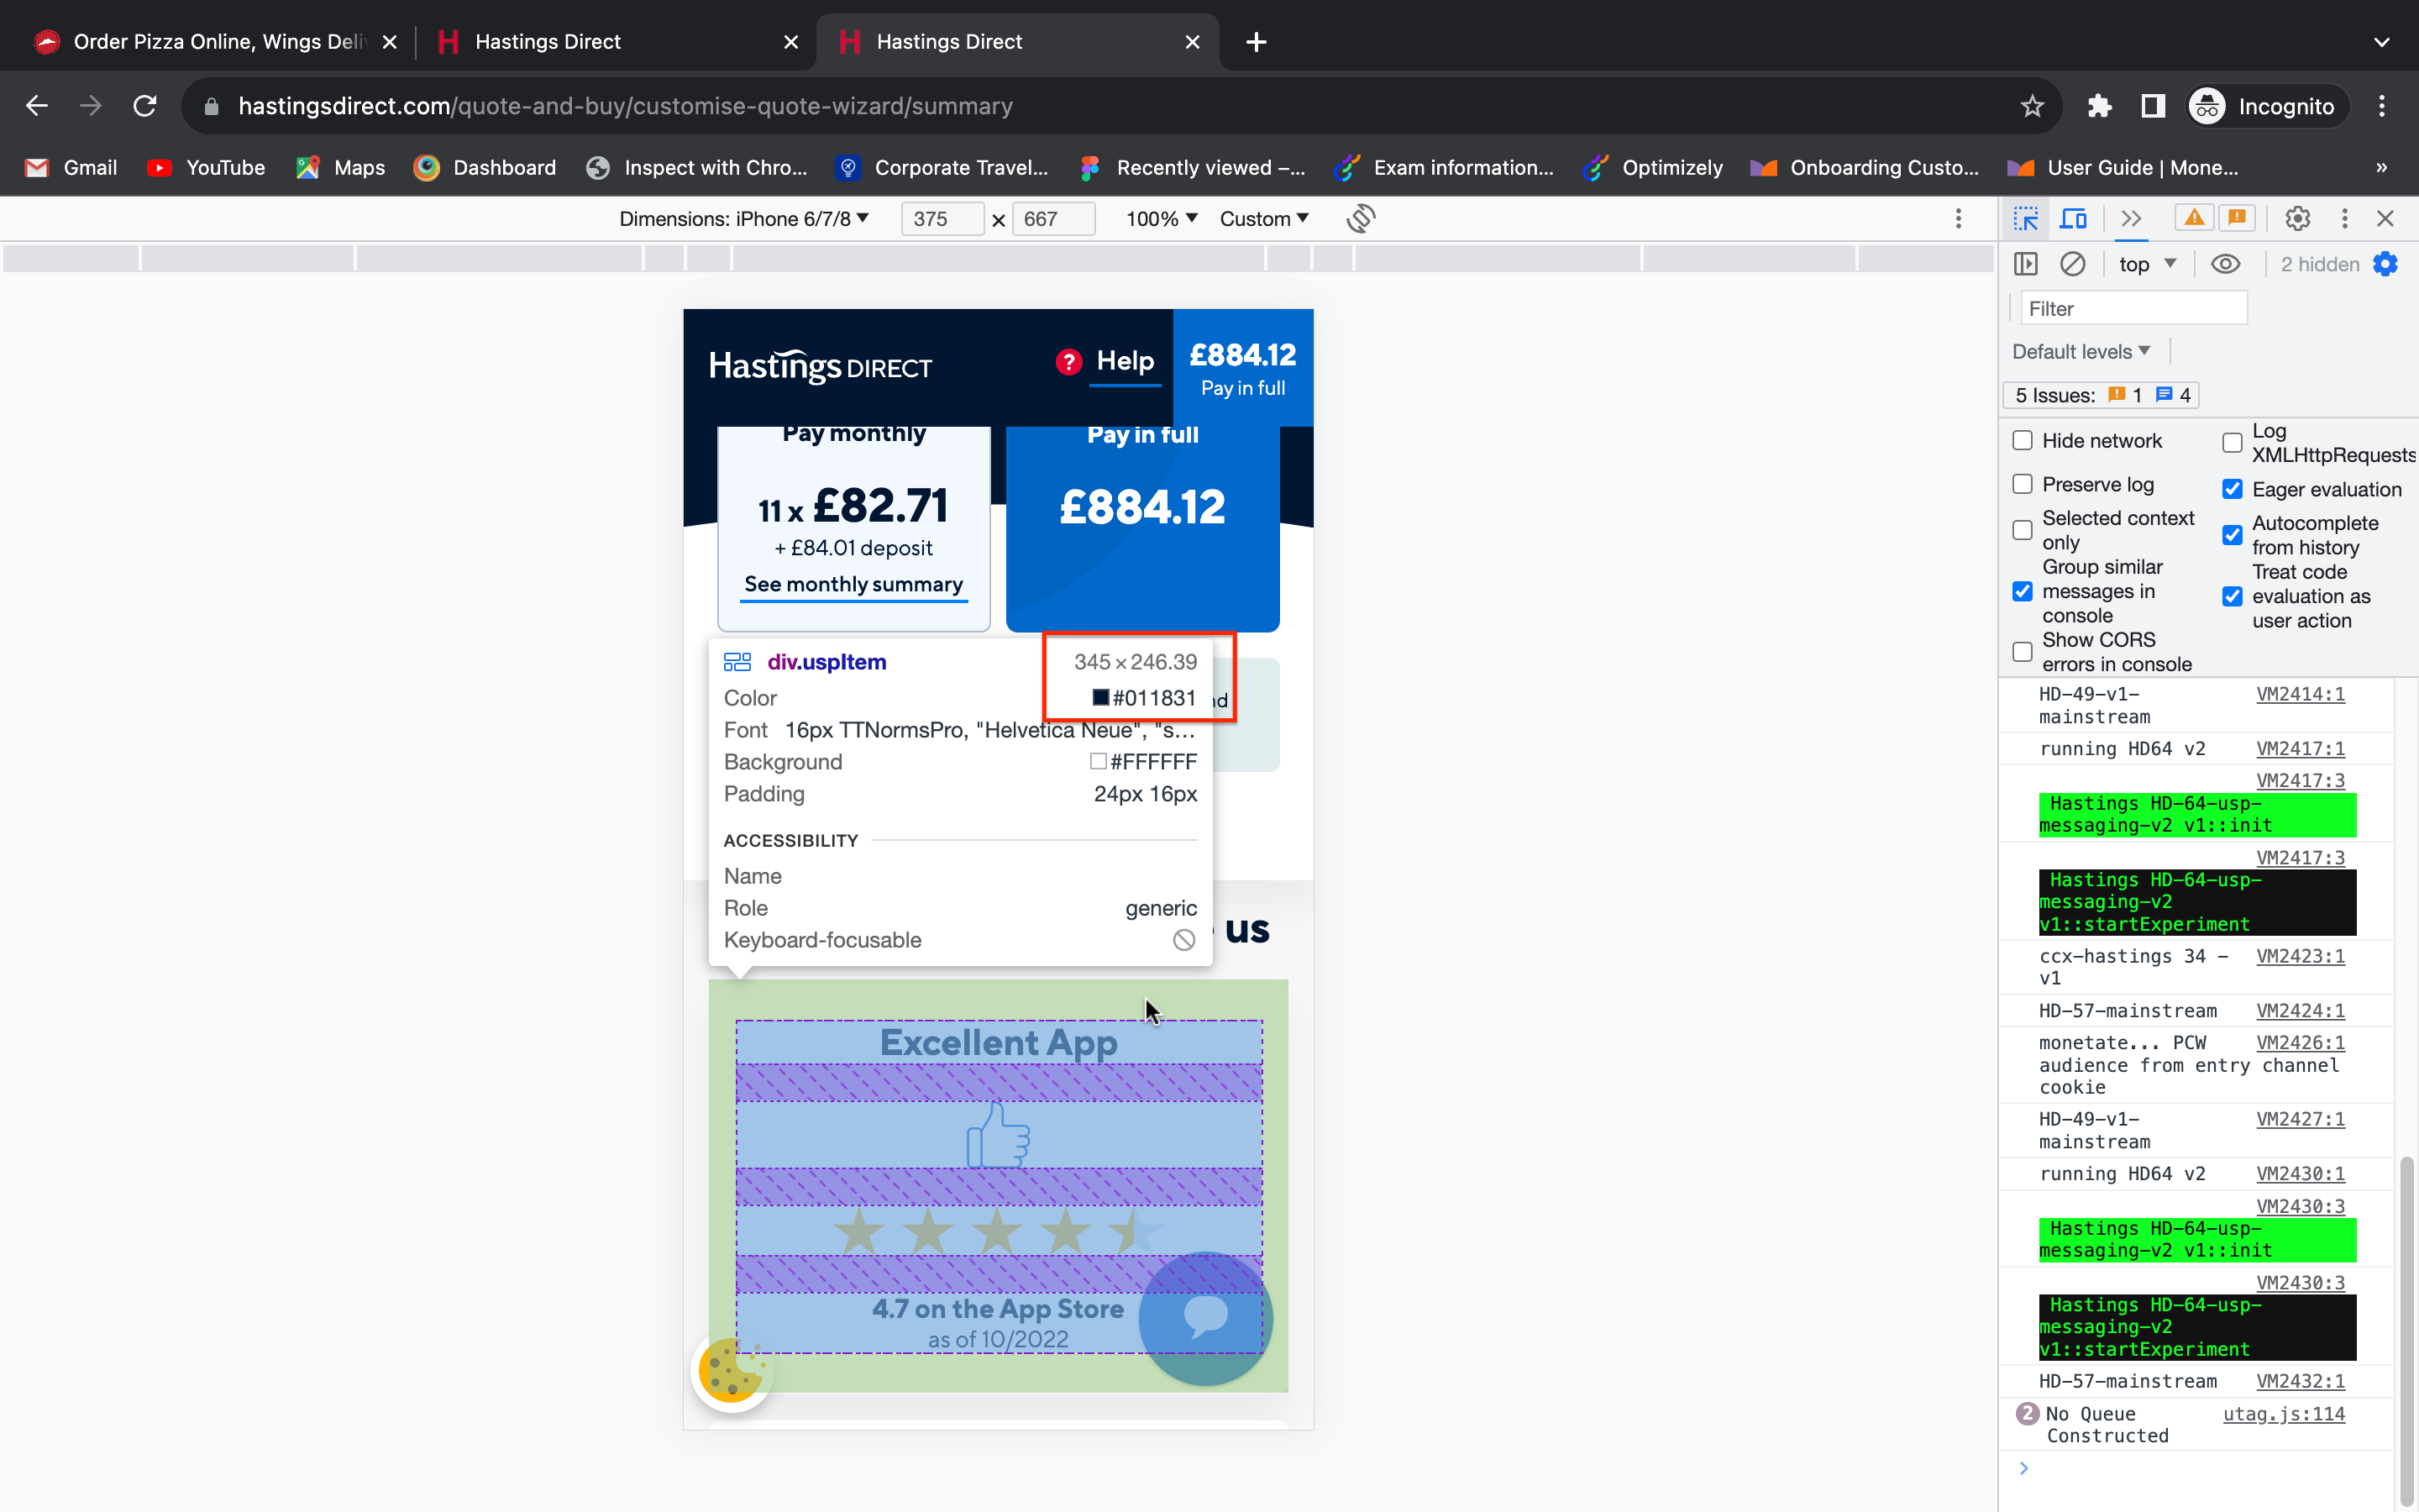Open DevTools settings gear
Image resolution: width=2419 pixels, height=1512 pixels.
tap(2297, 218)
